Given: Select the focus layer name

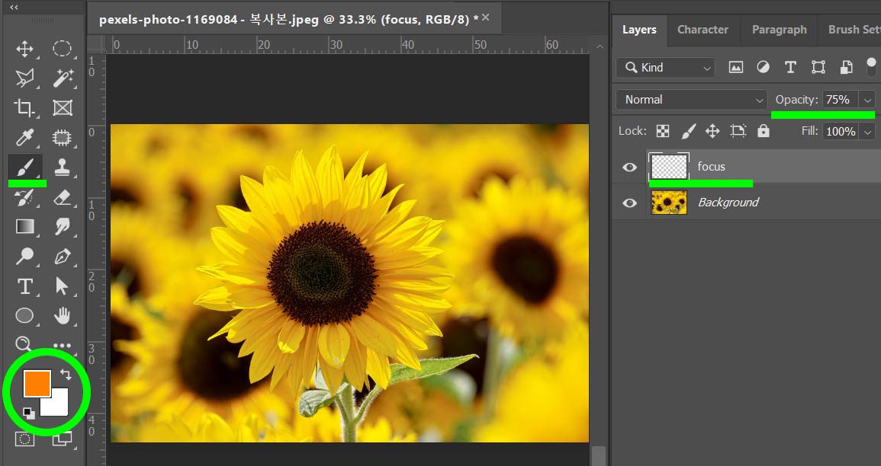Looking at the screenshot, I should click(712, 167).
